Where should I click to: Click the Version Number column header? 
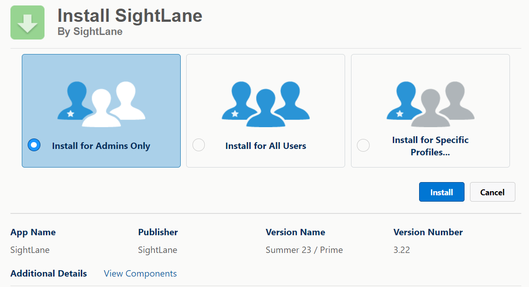tap(428, 232)
